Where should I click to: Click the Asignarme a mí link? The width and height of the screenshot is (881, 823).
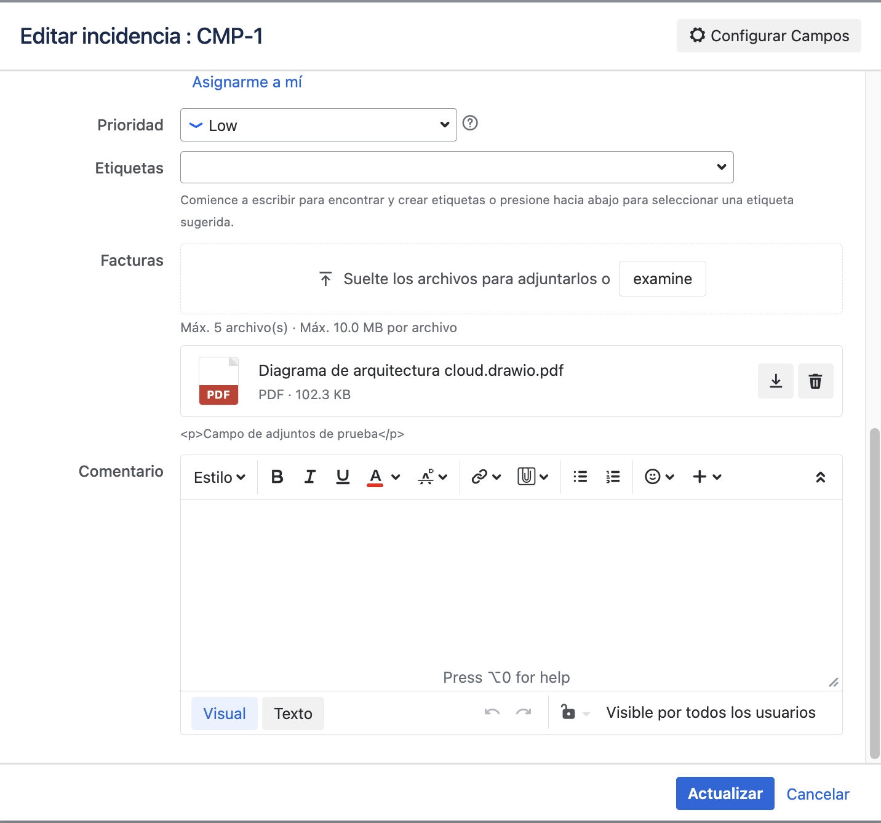pyautogui.click(x=247, y=82)
